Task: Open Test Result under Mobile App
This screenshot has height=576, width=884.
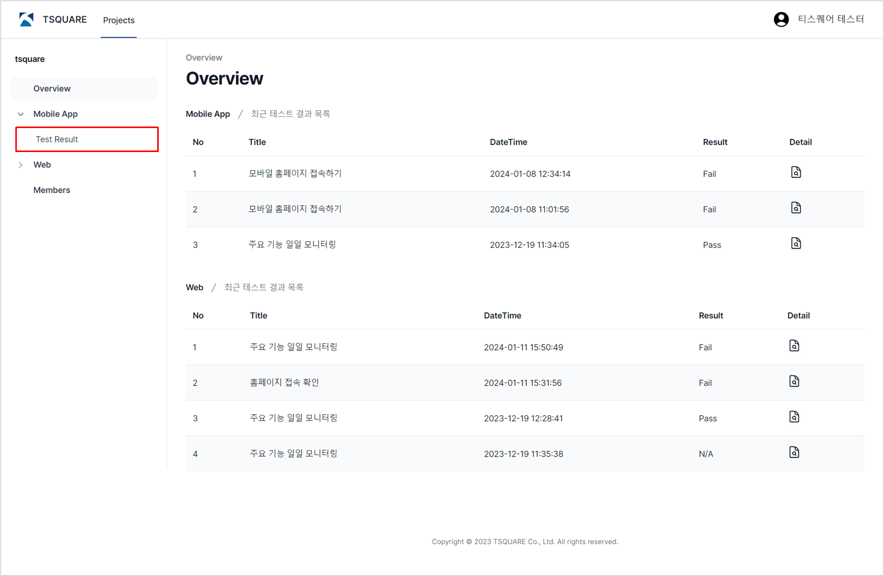Action: pos(87,139)
